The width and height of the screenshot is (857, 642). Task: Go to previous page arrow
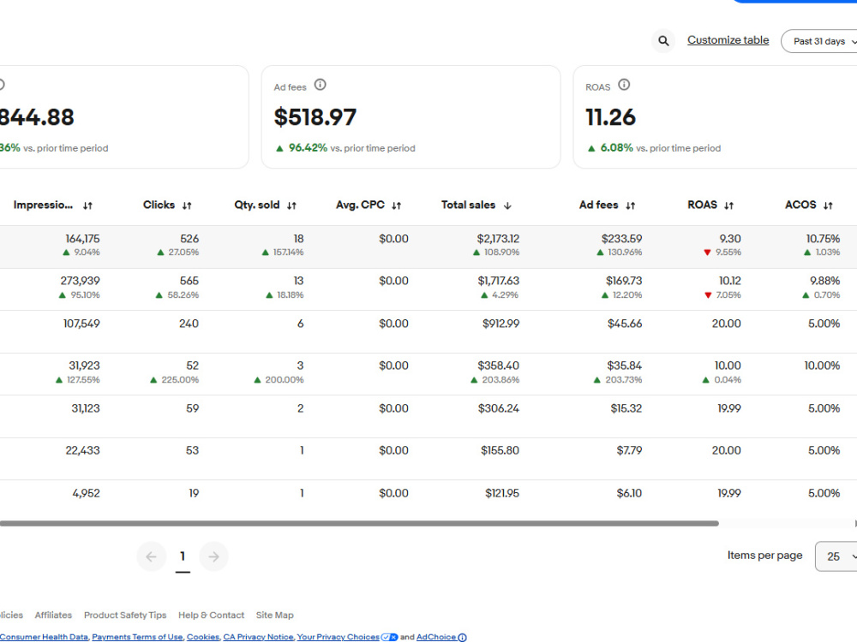pyautogui.click(x=152, y=556)
